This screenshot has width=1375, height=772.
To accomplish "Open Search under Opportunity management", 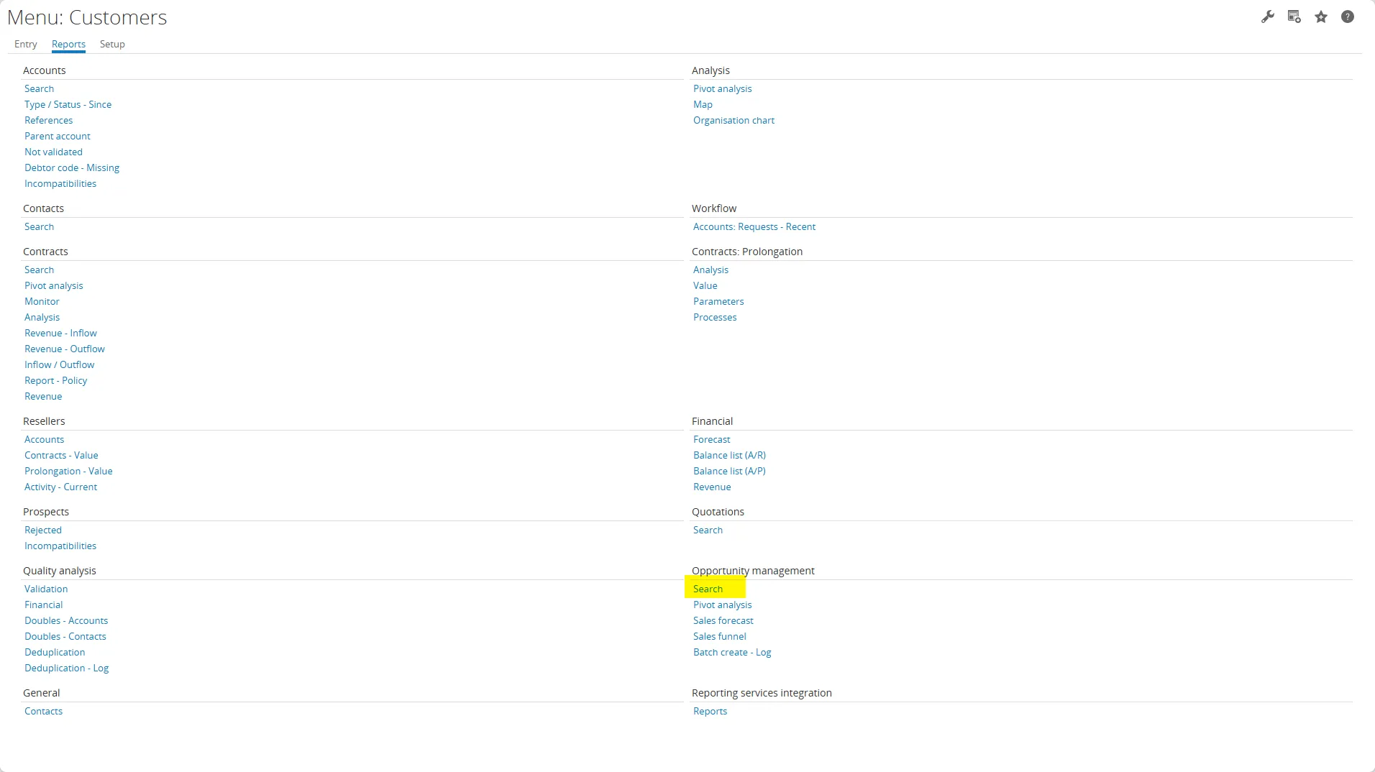I will click(708, 589).
